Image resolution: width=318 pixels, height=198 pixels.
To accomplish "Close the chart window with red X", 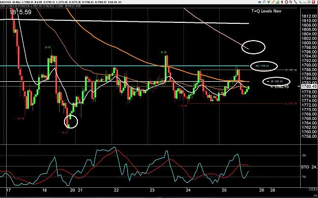I will [313, 2].
